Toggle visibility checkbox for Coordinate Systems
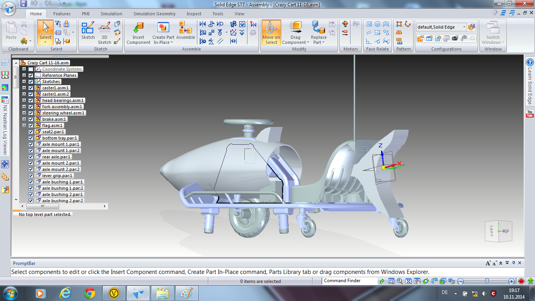This screenshot has height=301, width=535. click(x=31, y=69)
